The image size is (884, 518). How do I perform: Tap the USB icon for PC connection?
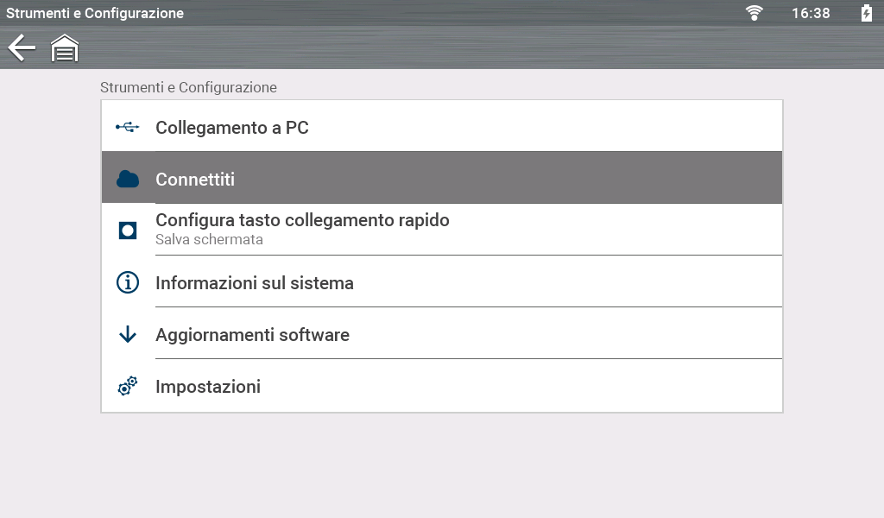[128, 128]
